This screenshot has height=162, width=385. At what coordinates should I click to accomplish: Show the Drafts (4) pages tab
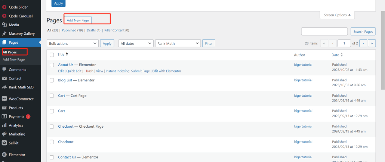click(x=93, y=30)
